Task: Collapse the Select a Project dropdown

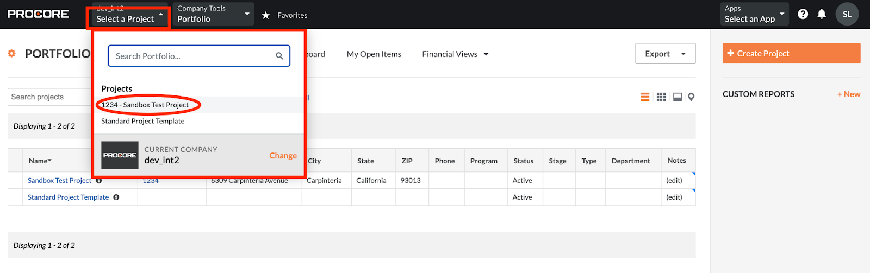Action: tap(129, 18)
